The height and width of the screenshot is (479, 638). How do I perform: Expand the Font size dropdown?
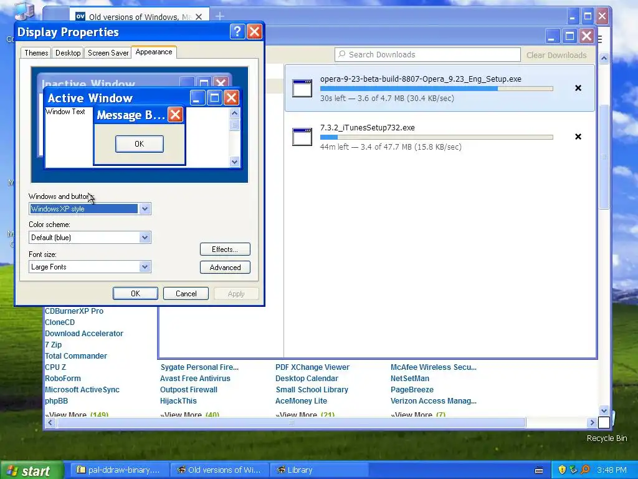(x=145, y=267)
